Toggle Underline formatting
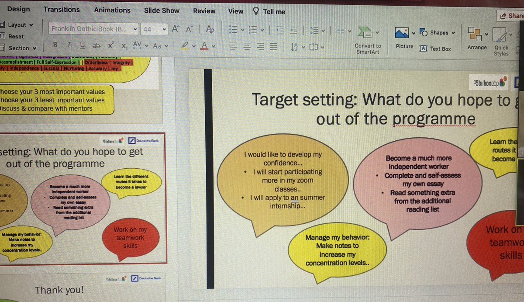Image resolution: width=524 pixels, height=302 pixels. 82,45
